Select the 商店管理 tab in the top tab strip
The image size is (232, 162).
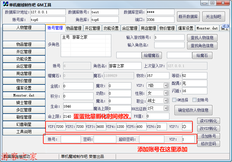point(148,28)
